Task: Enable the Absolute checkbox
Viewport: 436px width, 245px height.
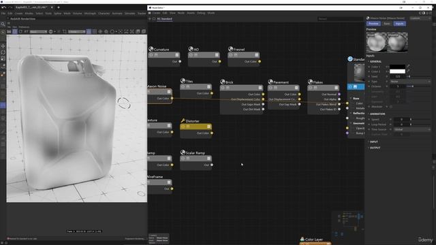Action: [391, 107]
